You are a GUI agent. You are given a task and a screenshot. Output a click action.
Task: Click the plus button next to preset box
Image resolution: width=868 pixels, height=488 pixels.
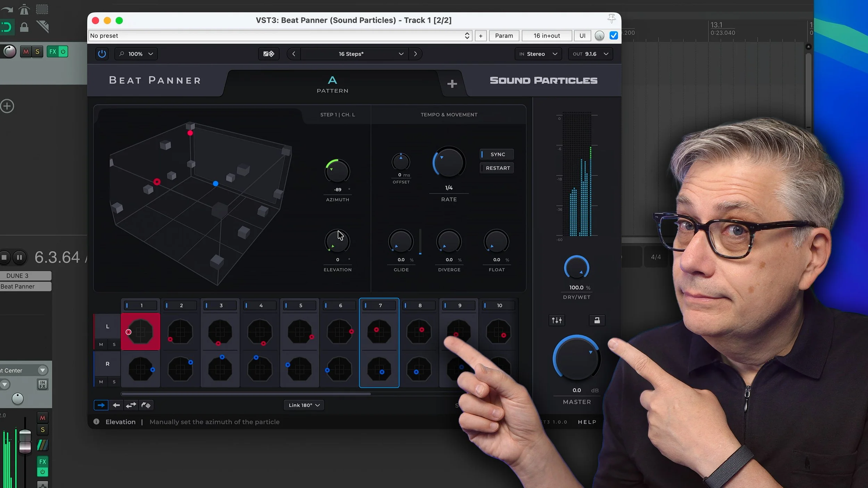[481, 35]
